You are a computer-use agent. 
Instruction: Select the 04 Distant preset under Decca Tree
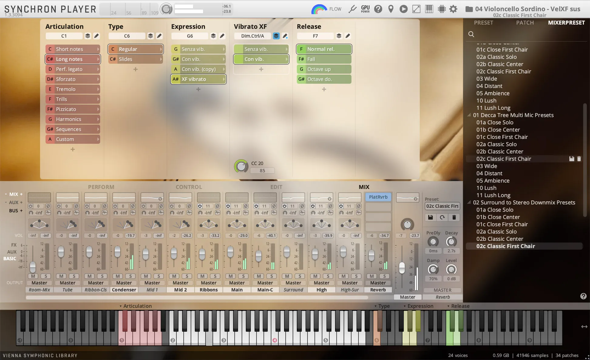(x=489, y=173)
